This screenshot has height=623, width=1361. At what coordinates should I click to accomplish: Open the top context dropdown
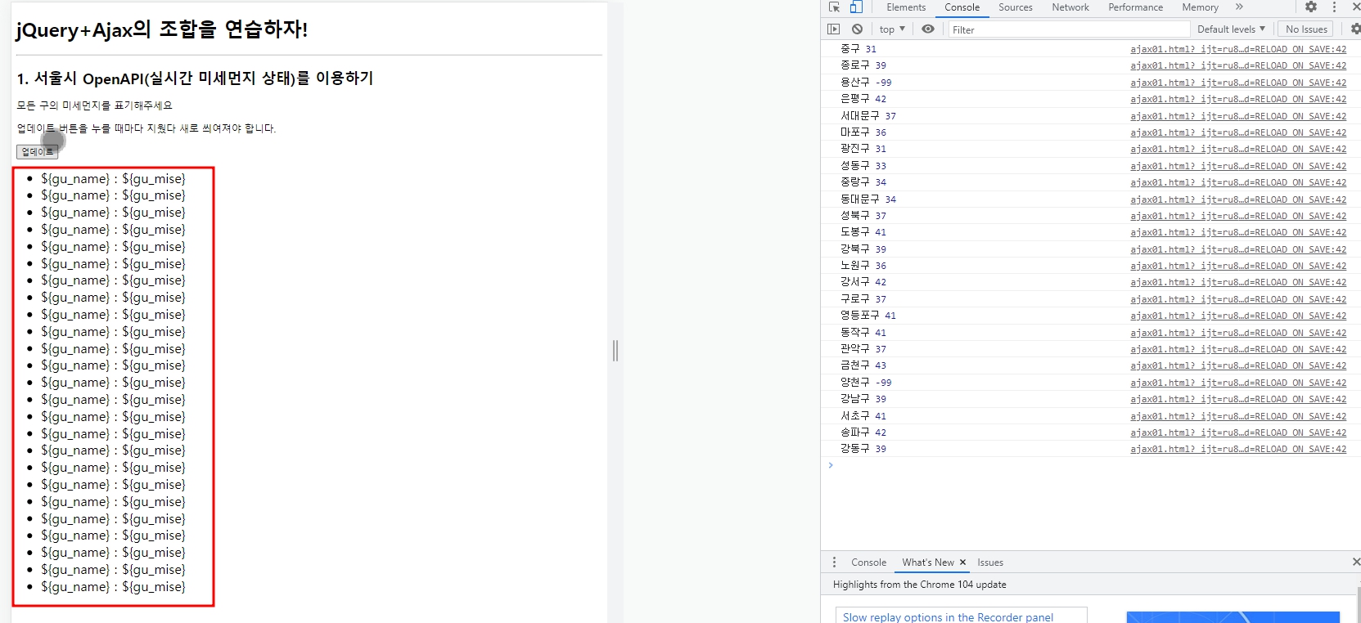coord(892,29)
